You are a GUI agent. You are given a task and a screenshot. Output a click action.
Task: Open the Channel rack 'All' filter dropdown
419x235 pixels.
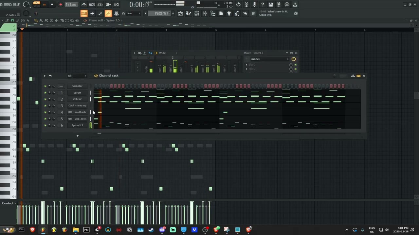coord(77,76)
